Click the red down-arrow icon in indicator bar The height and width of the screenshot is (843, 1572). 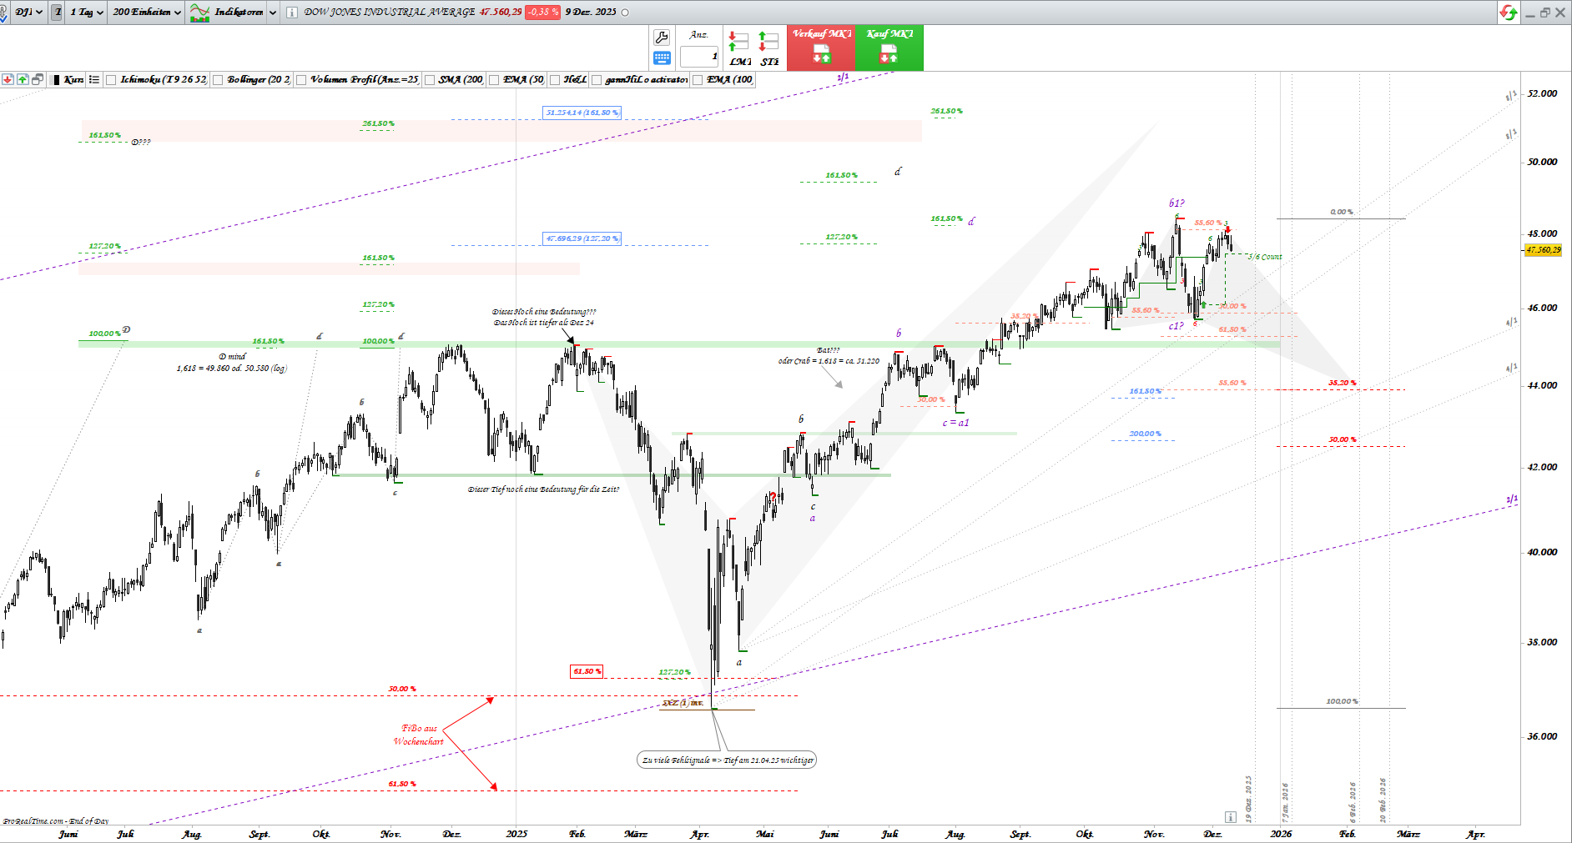pyautogui.click(x=8, y=79)
